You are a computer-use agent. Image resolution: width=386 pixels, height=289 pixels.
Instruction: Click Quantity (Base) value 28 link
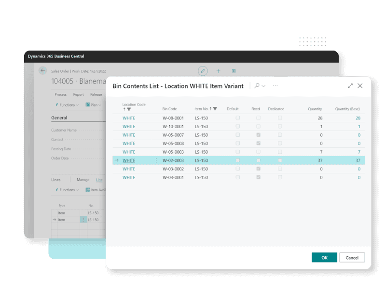(358, 118)
